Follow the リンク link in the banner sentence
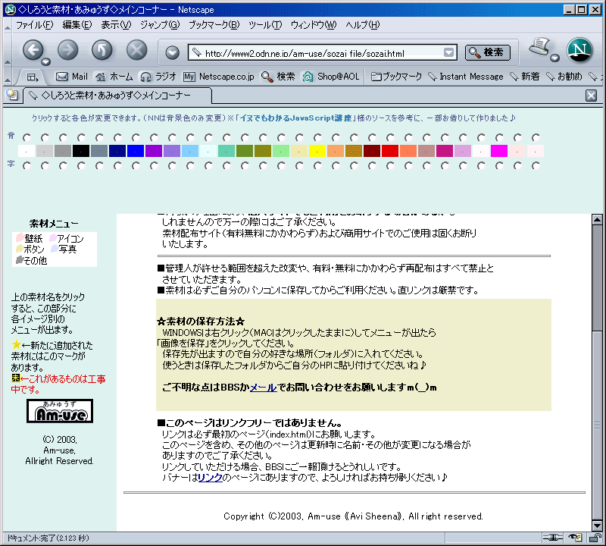Image resolution: width=606 pixels, height=546 pixels. coord(211,478)
